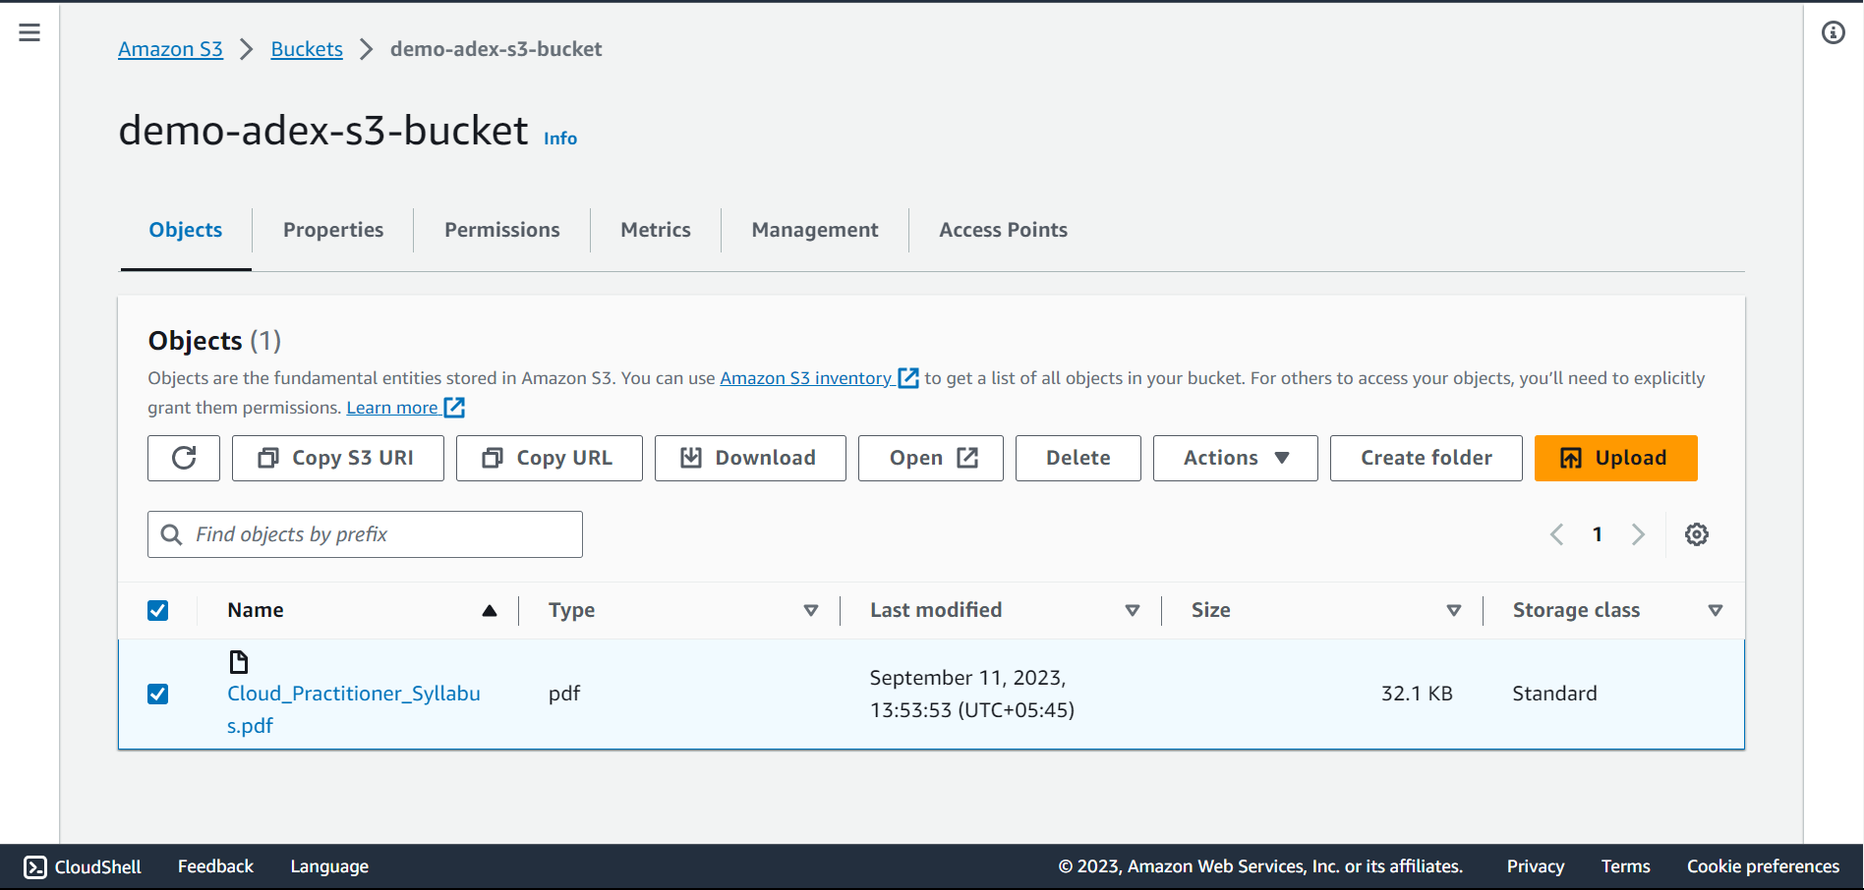This screenshot has width=1864, height=890.
Task: Click the Copy URL button
Action: (550, 458)
